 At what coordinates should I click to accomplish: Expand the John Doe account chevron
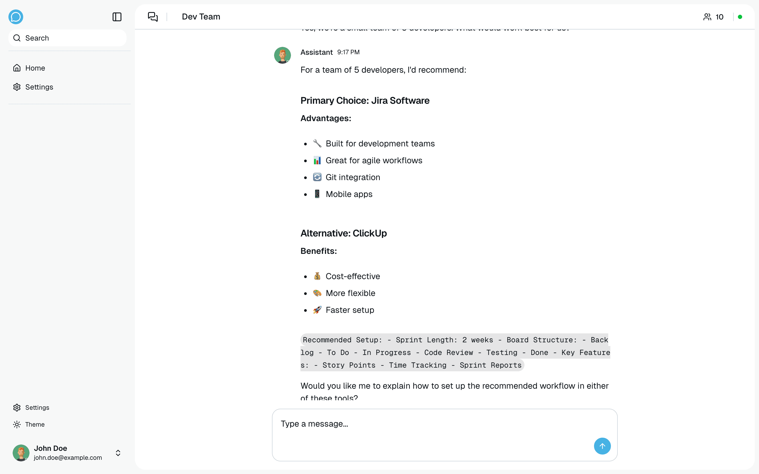[118, 453]
